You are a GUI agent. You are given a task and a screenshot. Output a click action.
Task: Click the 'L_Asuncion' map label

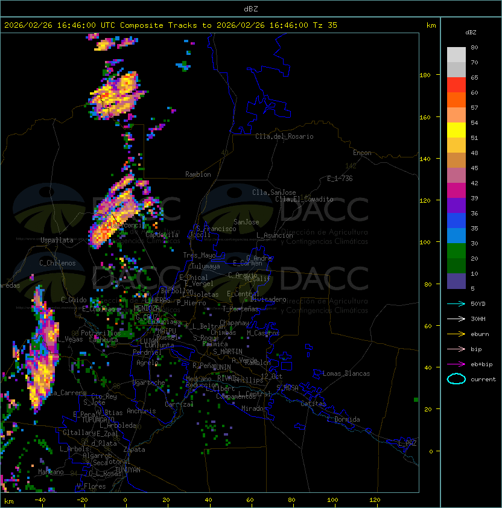(x=275, y=235)
